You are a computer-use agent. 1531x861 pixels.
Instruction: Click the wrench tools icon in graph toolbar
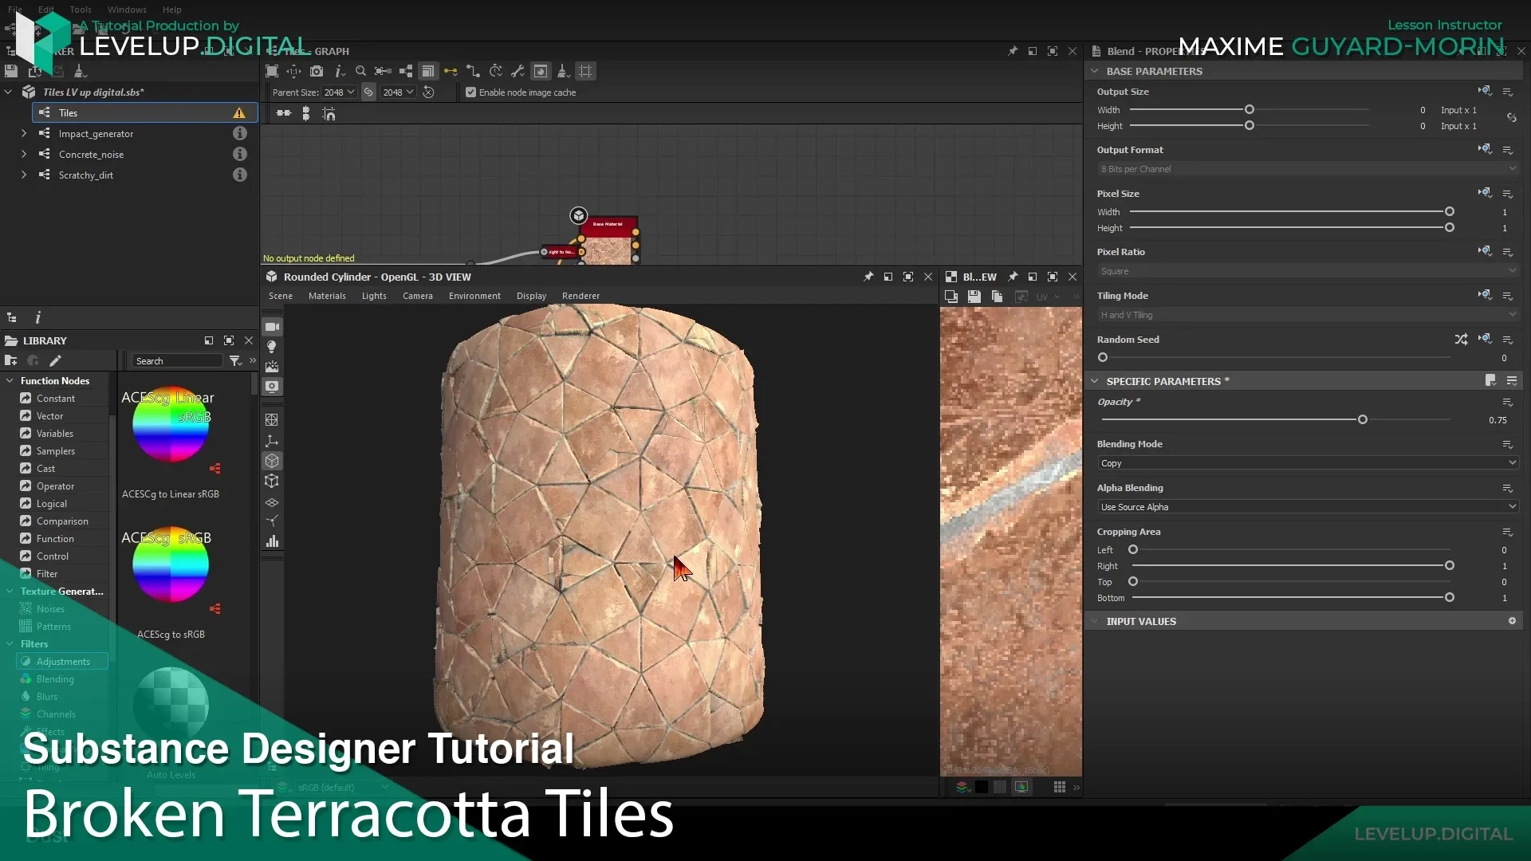518,71
